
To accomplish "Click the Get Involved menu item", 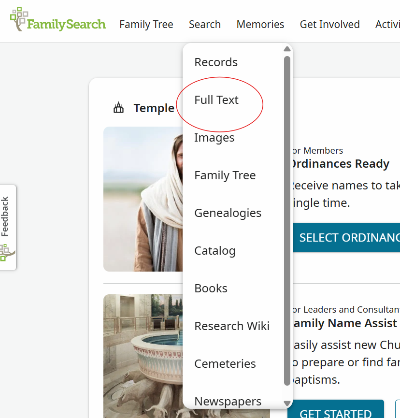I will point(329,24).
